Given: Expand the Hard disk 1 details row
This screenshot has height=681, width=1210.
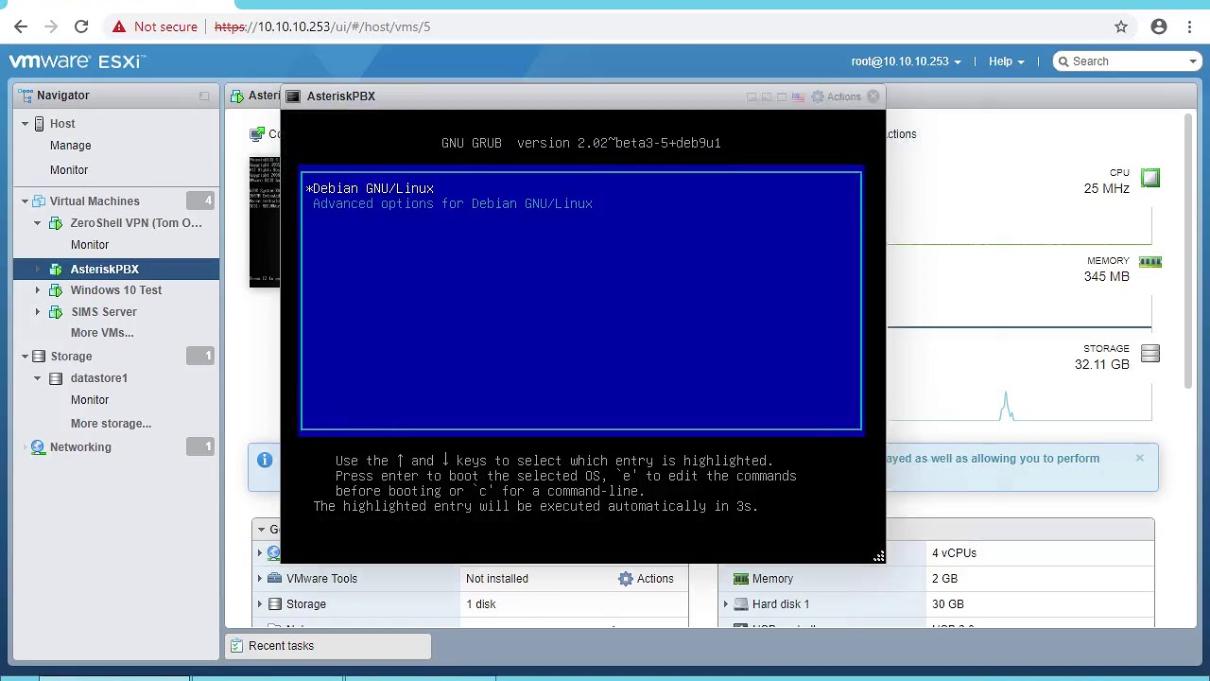Looking at the screenshot, I should coord(726,604).
